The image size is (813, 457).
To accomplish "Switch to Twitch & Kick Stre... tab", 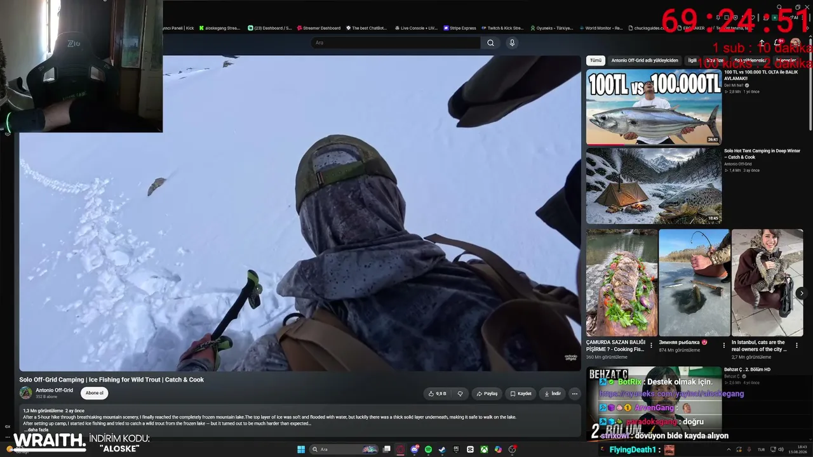I will [502, 28].
